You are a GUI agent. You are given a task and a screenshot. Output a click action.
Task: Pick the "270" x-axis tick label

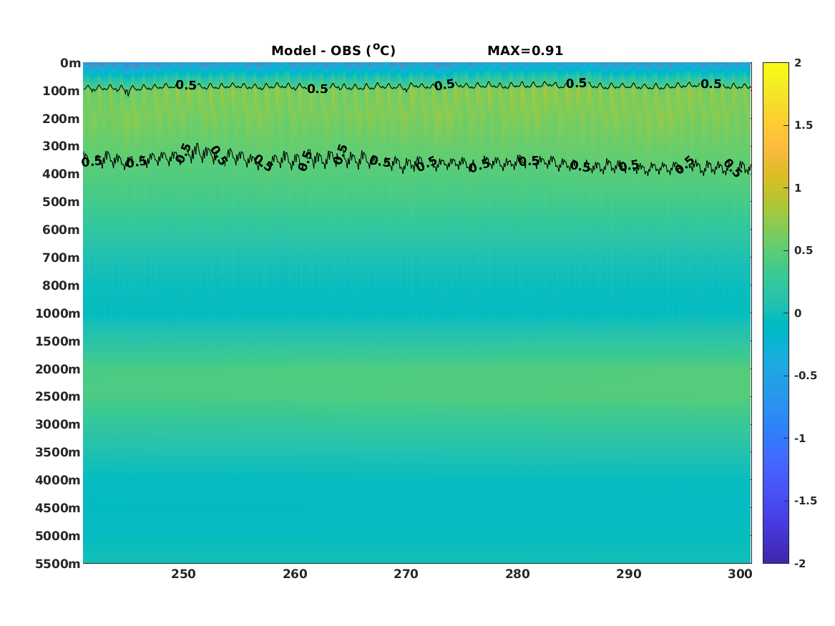coord(406,574)
